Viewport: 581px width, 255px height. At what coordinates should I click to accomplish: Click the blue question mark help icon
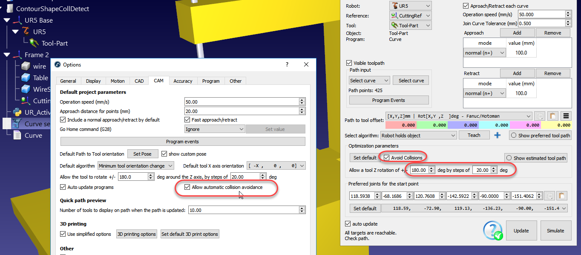tap(492, 230)
